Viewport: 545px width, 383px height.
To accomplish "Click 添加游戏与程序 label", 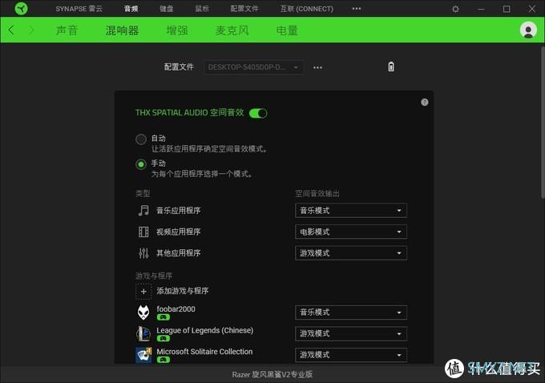I will (x=183, y=291).
